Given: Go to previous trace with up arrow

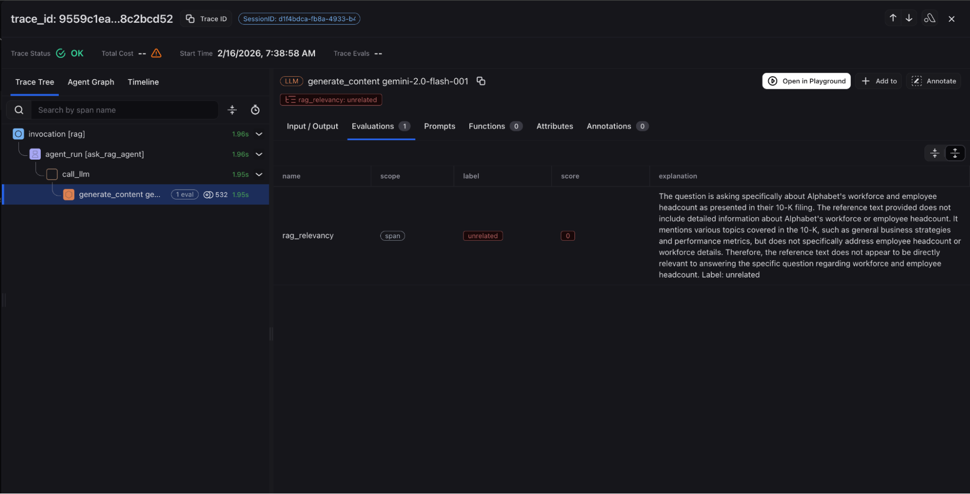Looking at the screenshot, I should 892,18.
